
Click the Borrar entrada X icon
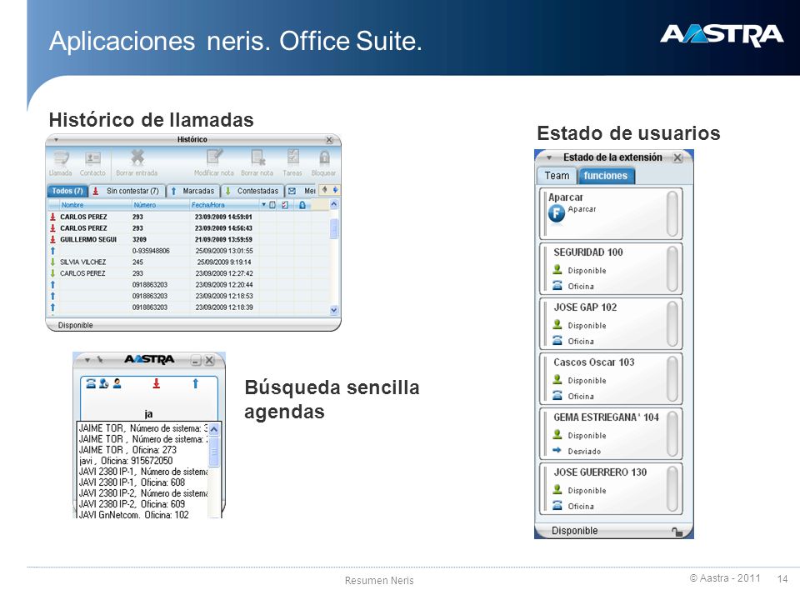click(137, 157)
